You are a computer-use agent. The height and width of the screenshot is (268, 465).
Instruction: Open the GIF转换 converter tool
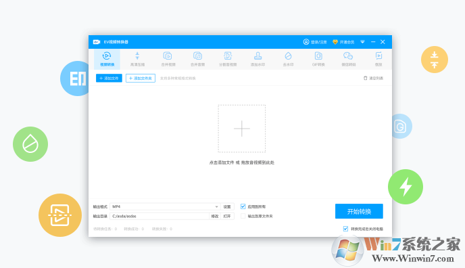pos(318,59)
